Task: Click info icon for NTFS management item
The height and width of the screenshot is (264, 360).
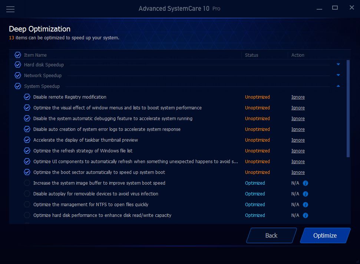Action: (305, 205)
